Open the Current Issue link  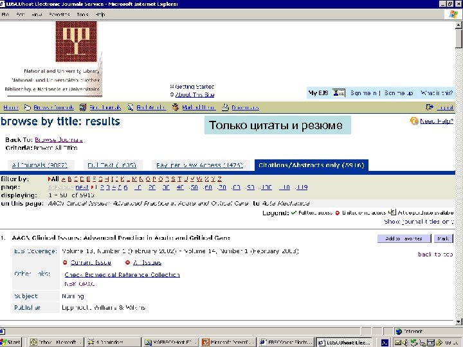click(91, 263)
